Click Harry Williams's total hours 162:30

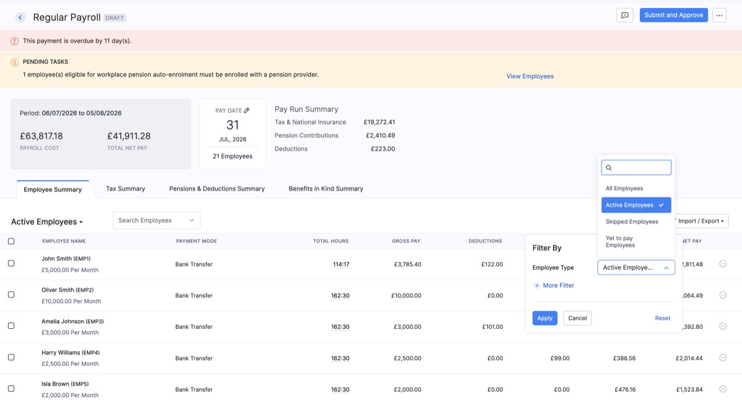coord(340,358)
